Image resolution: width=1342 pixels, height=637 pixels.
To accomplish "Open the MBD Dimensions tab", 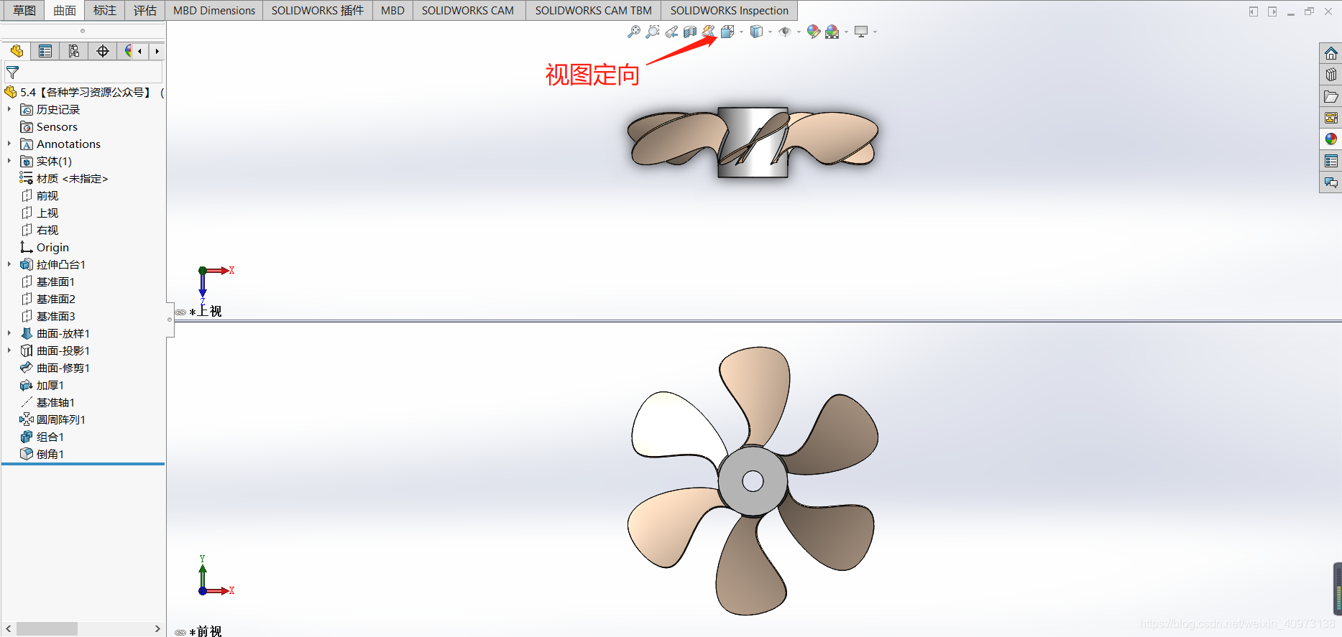I will coord(214,10).
